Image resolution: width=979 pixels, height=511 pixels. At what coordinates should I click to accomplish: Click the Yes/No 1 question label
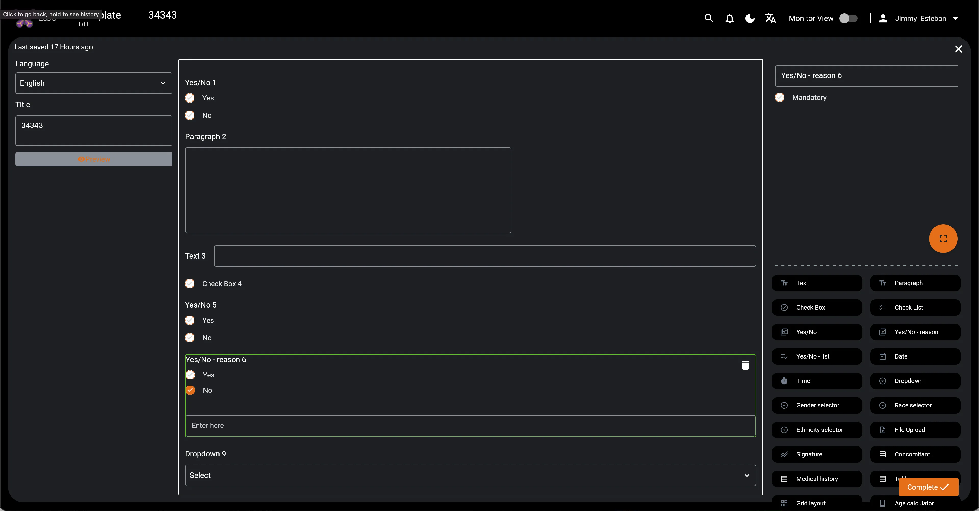click(x=201, y=83)
